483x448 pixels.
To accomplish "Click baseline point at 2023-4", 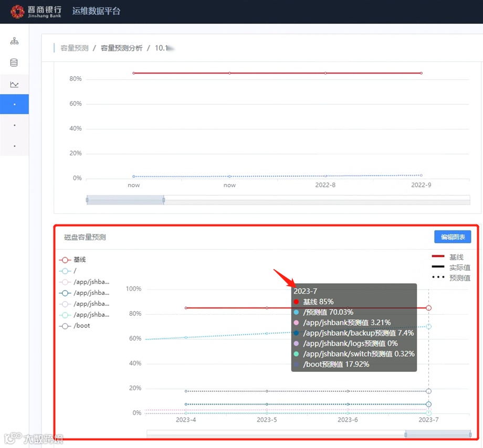I will pos(186,308).
